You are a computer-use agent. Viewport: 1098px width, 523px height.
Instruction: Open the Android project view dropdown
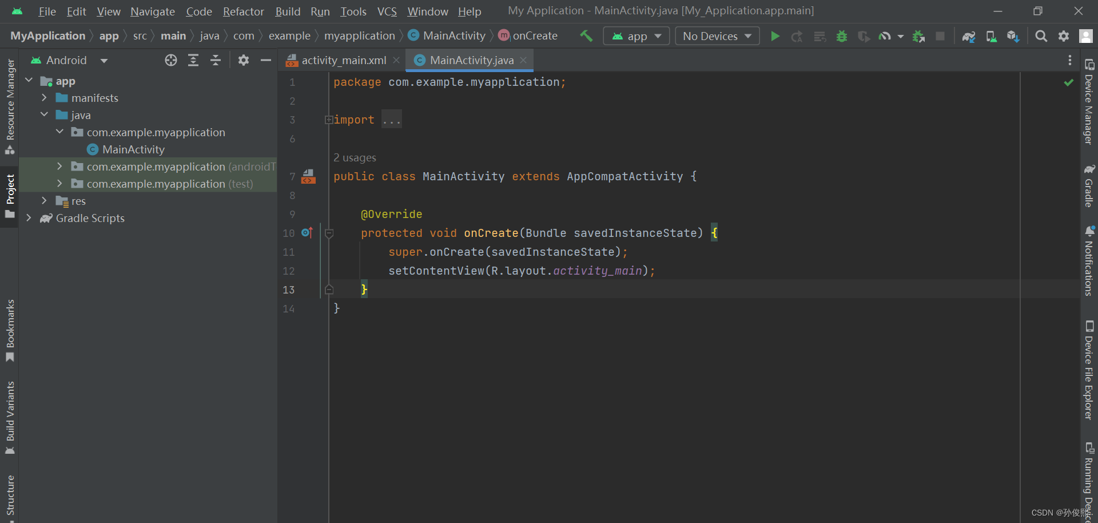point(70,60)
